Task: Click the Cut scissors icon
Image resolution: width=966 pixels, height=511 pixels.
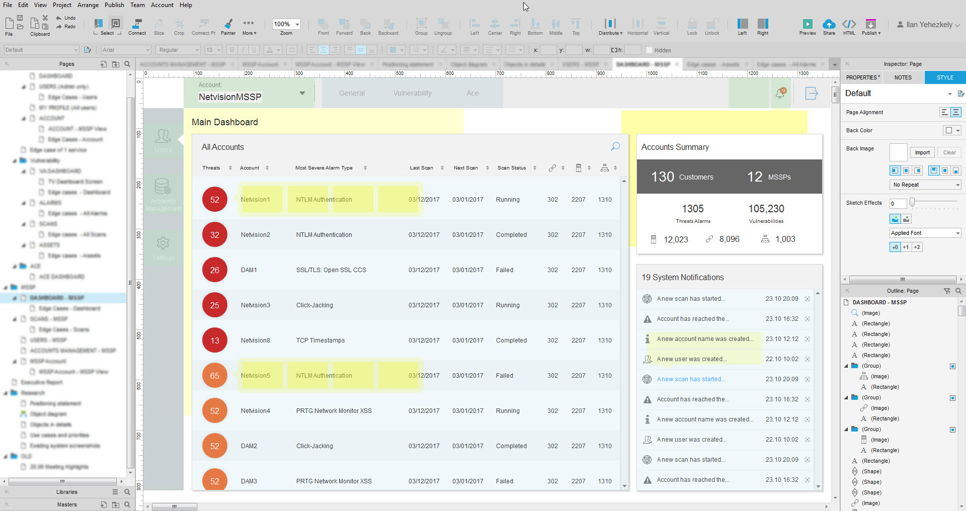Action: (45, 18)
